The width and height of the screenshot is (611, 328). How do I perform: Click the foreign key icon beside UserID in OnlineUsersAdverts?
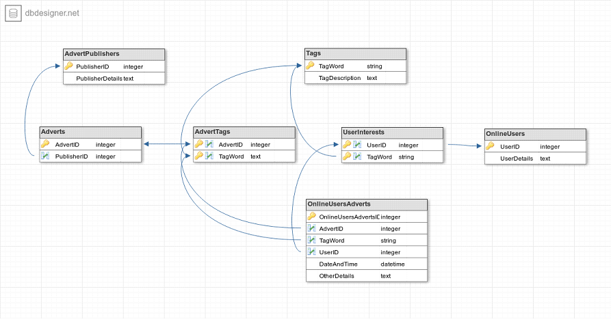pyautogui.click(x=312, y=251)
